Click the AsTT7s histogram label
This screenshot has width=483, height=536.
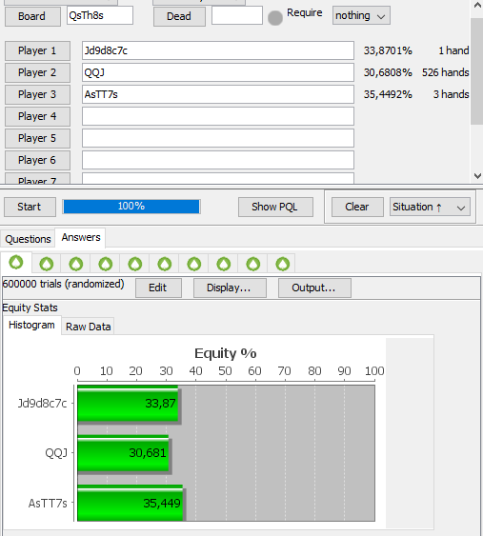pos(48,504)
